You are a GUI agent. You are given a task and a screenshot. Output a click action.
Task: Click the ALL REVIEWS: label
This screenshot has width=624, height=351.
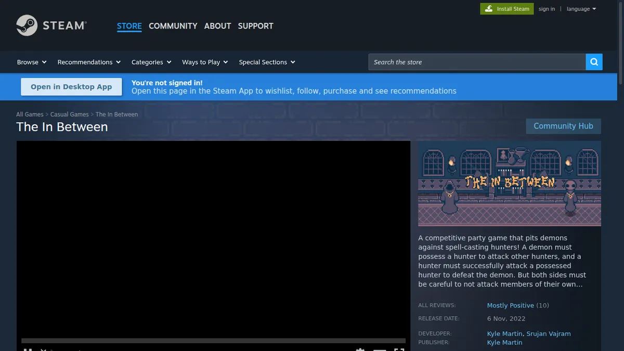437,306
